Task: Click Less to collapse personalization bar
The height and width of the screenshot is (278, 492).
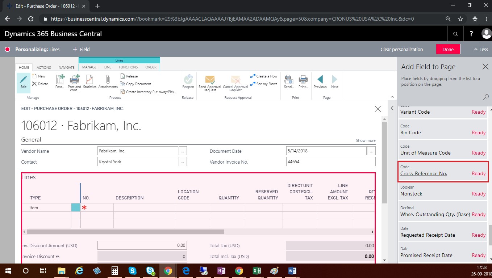Action: (x=481, y=49)
